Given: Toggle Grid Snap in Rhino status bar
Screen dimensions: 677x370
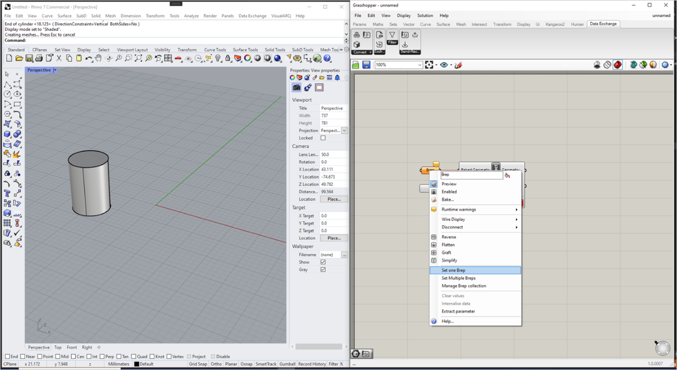Looking at the screenshot, I should [198, 364].
